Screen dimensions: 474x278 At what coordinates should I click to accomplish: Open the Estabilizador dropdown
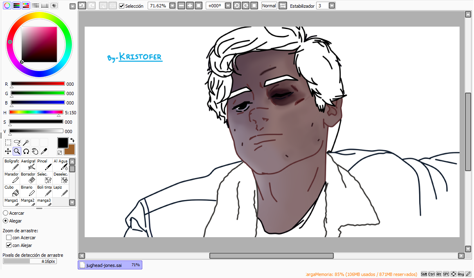click(x=332, y=6)
